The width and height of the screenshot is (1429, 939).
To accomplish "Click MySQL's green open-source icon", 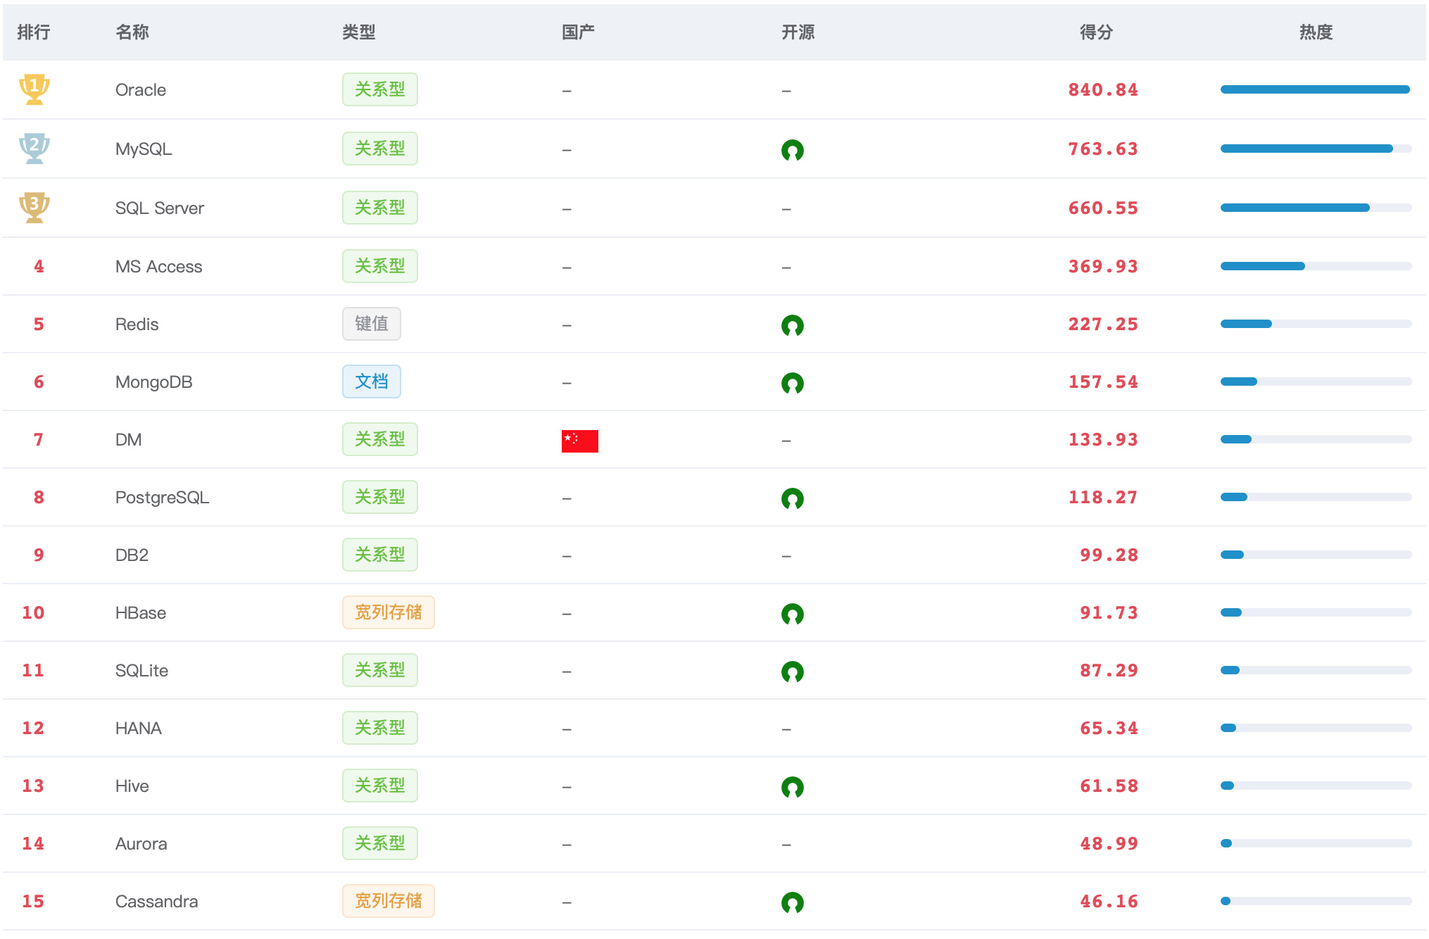I will click(792, 150).
